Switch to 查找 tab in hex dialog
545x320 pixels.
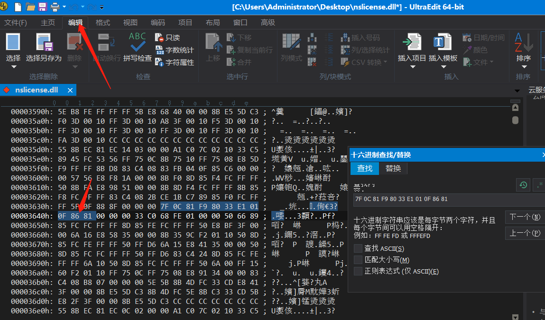pyautogui.click(x=365, y=168)
